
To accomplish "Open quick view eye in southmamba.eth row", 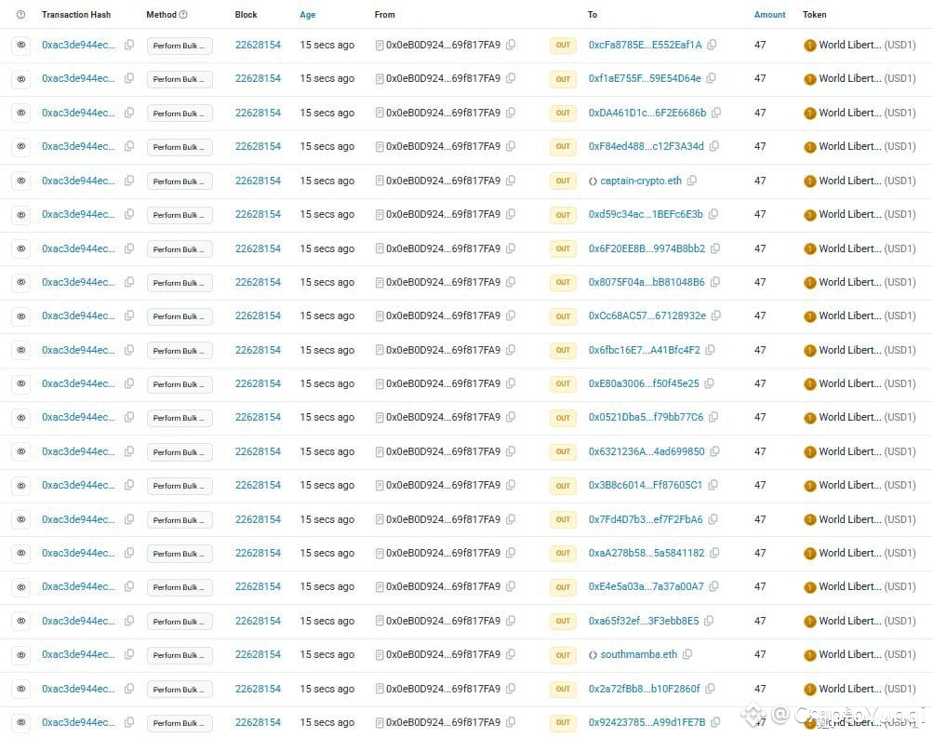I will [x=20, y=654].
